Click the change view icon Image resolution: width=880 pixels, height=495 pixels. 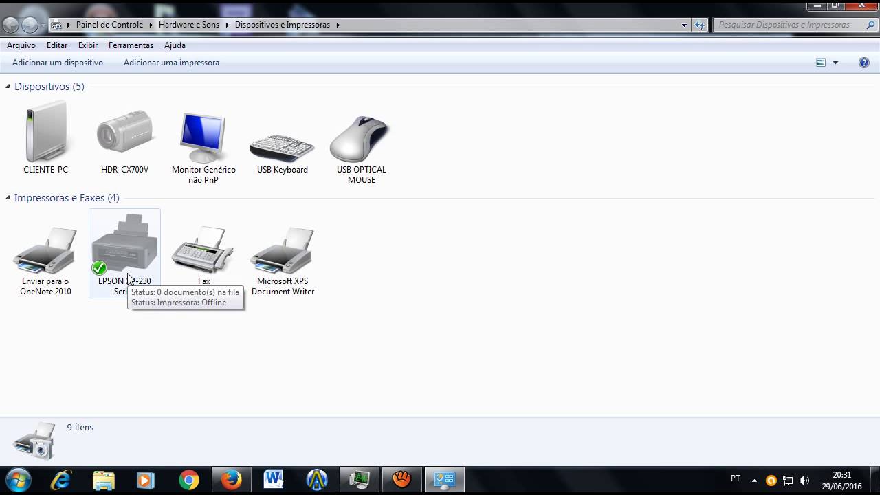point(821,63)
